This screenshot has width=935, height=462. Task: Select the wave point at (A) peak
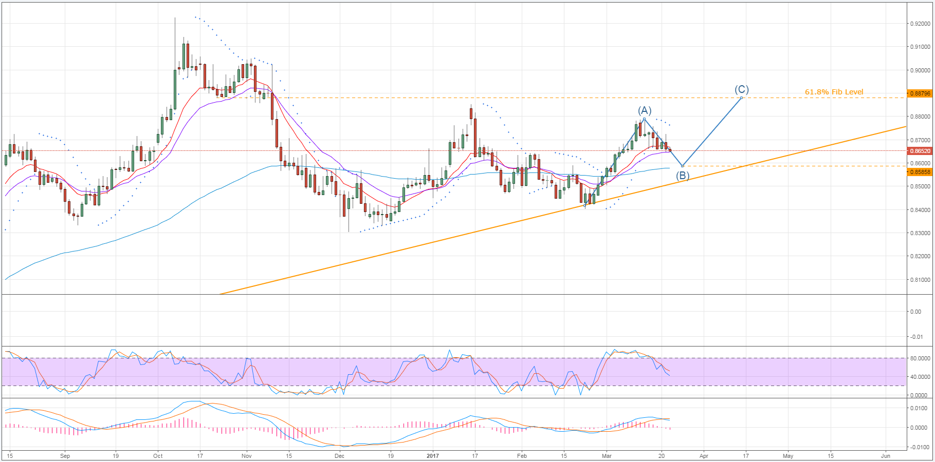coord(644,119)
